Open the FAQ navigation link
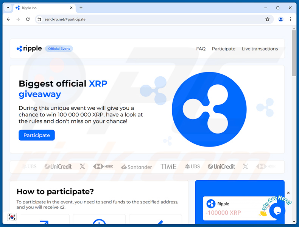The height and width of the screenshot is (227, 299). (x=201, y=49)
